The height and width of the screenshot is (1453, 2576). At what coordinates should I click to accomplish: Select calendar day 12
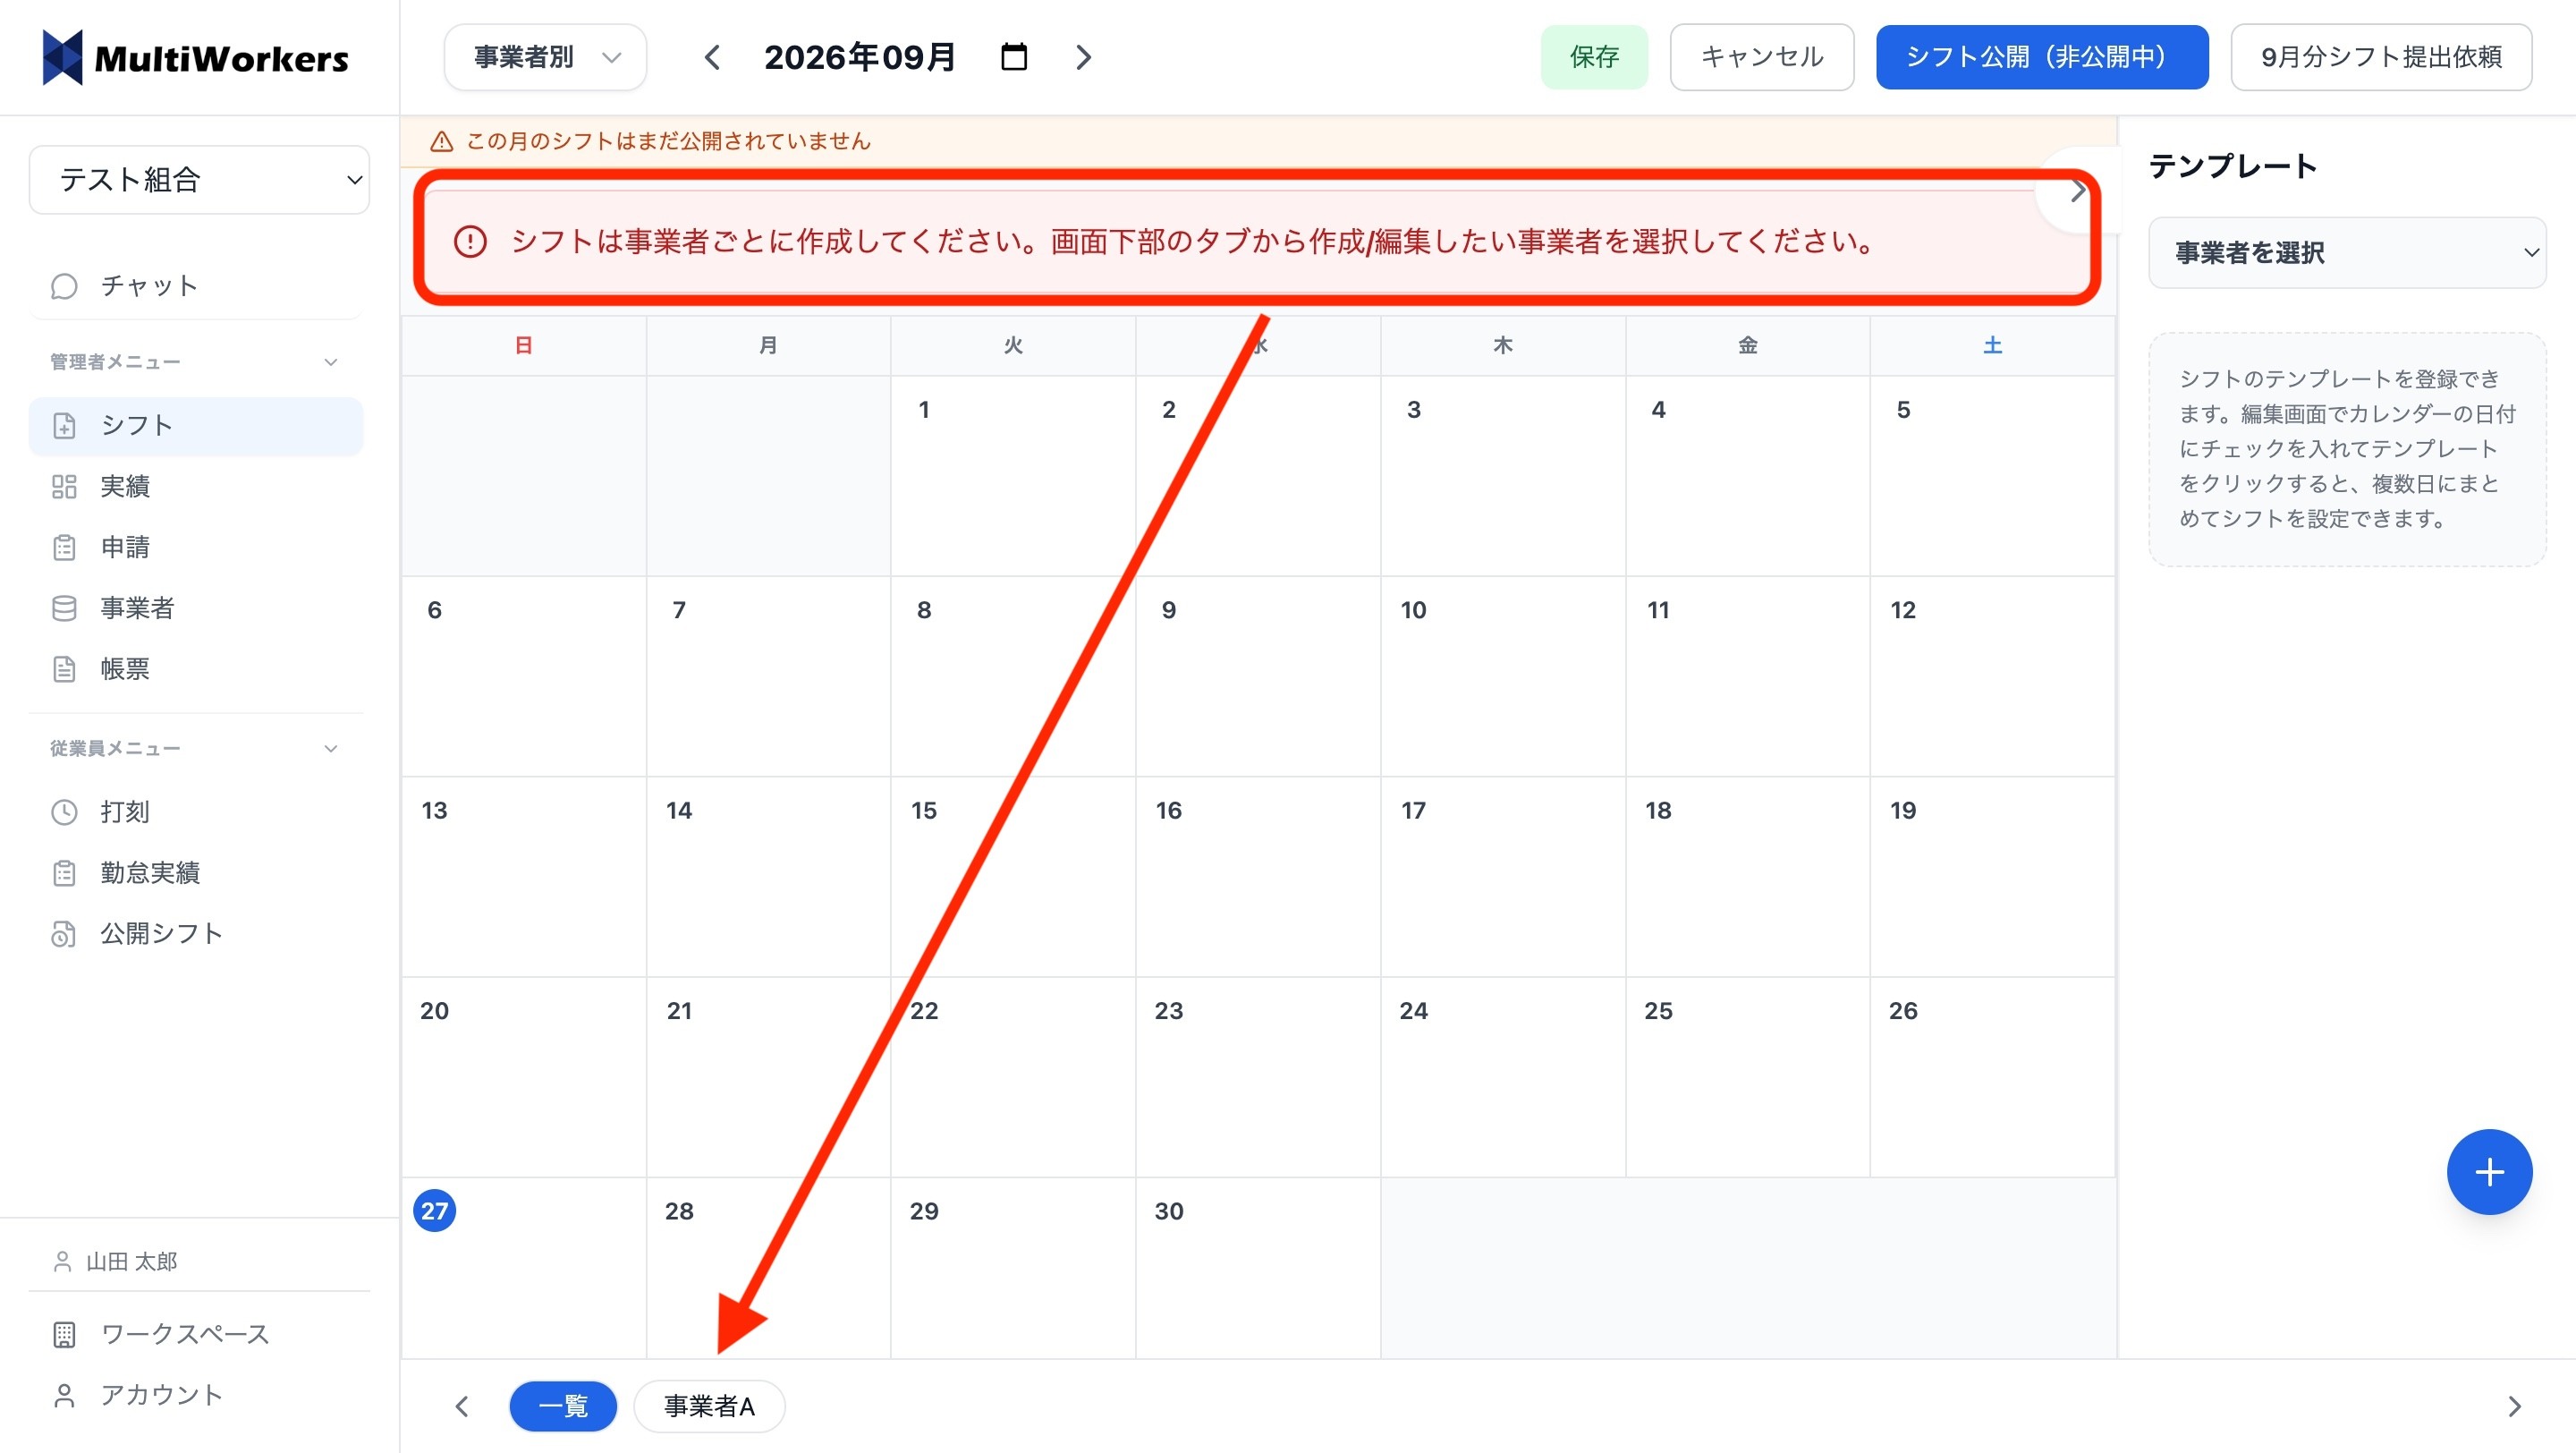click(x=1992, y=676)
